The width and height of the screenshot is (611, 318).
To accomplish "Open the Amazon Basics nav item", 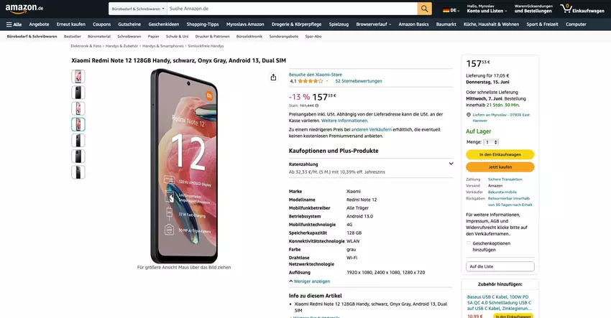I will point(413,24).
